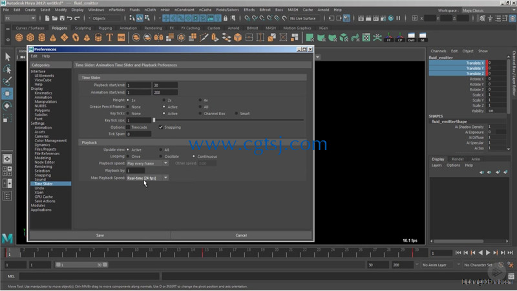Click the Paint Selection tool

[x=7, y=81]
